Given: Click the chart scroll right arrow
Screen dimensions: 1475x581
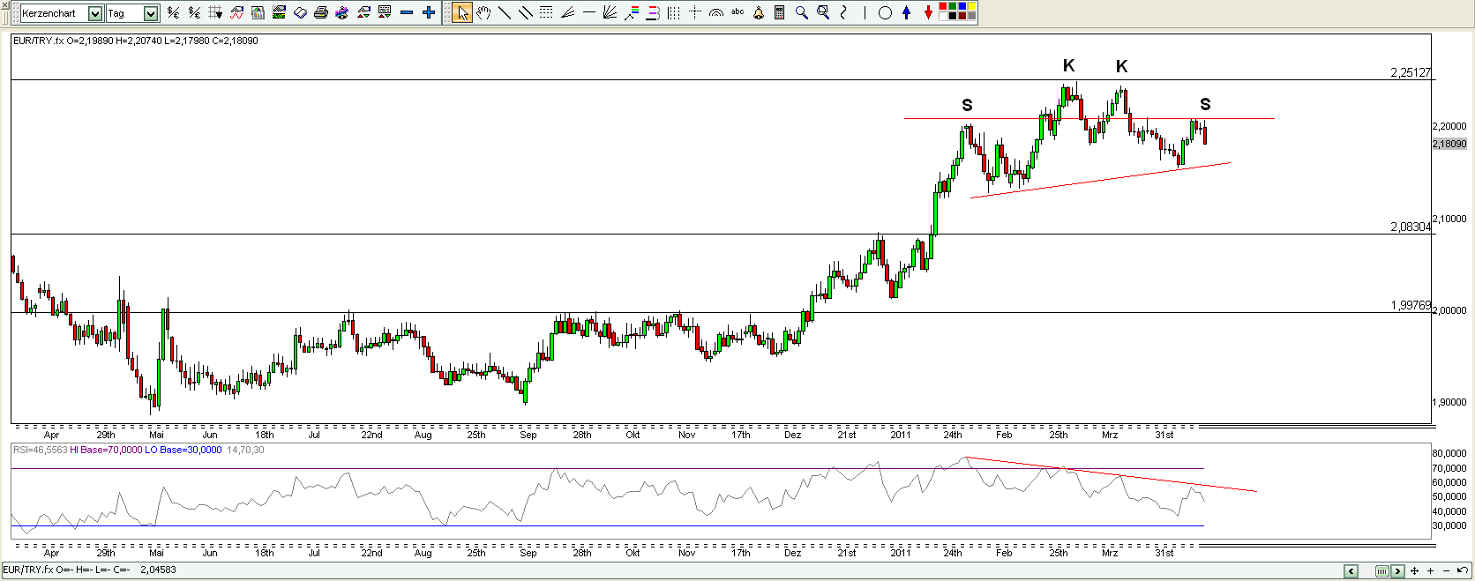Looking at the screenshot, I should point(1397,571).
